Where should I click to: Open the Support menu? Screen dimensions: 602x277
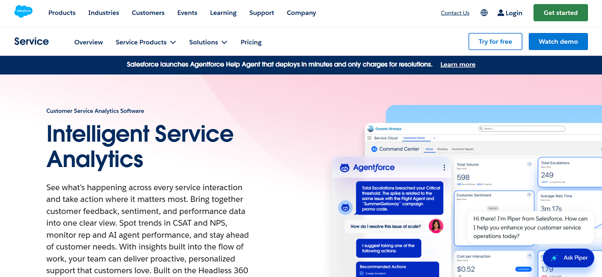[x=262, y=13]
